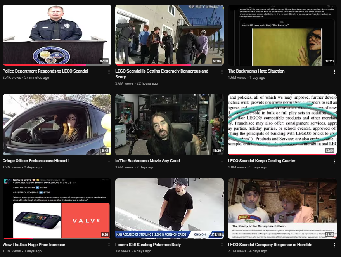Open more options for Police Department Responds video
Image resolution: width=341 pixels, height=257 pixels.
pos(109,72)
